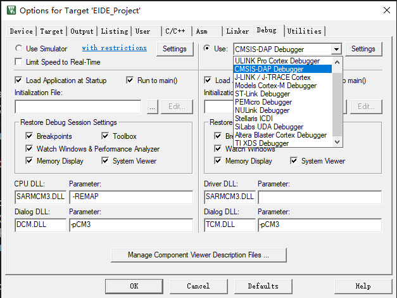This screenshot has height=298, width=397.
Task: Choose J-LINK / J-TRACE Cortex
Action: tap(282, 77)
